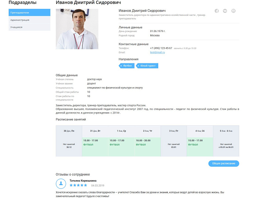This screenshot has height=198, width=258.
Task: Select the Юный турист direction tag
Action: (x=147, y=66)
